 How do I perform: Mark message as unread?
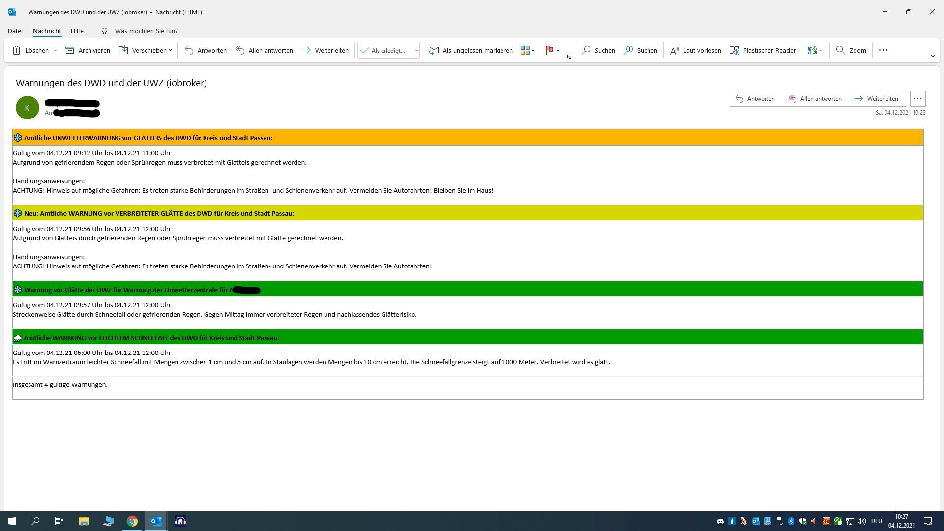point(471,50)
